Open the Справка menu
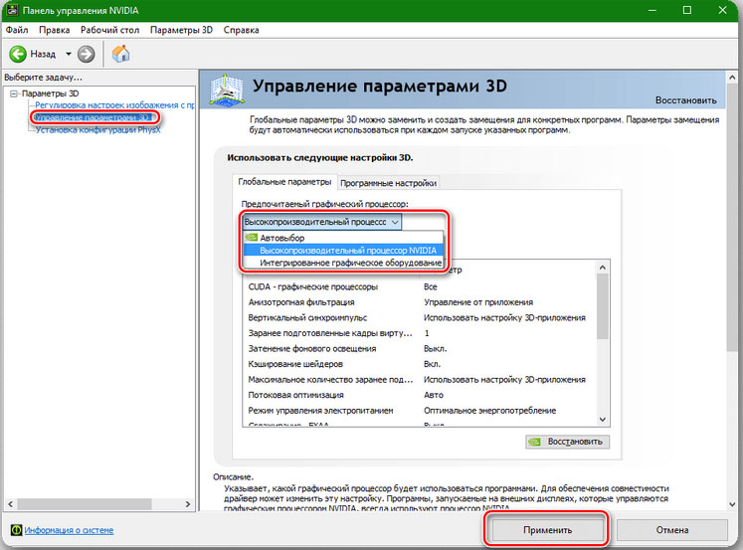Viewport: 743px width, 550px height. [241, 30]
